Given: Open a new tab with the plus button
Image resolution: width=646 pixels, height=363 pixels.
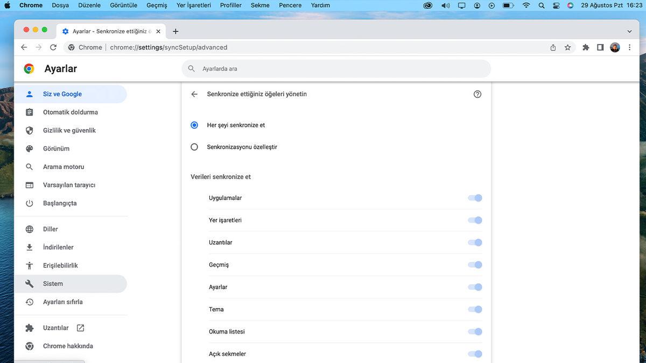Looking at the screenshot, I should (x=175, y=31).
